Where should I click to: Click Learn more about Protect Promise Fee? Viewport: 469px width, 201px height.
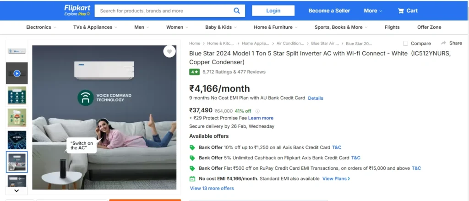click(x=261, y=118)
